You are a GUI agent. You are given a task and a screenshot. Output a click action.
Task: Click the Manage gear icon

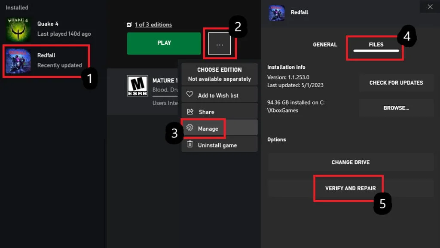click(190, 128)
